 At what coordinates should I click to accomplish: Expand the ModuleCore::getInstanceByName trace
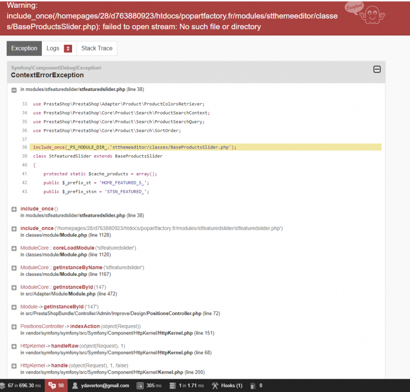14,268
